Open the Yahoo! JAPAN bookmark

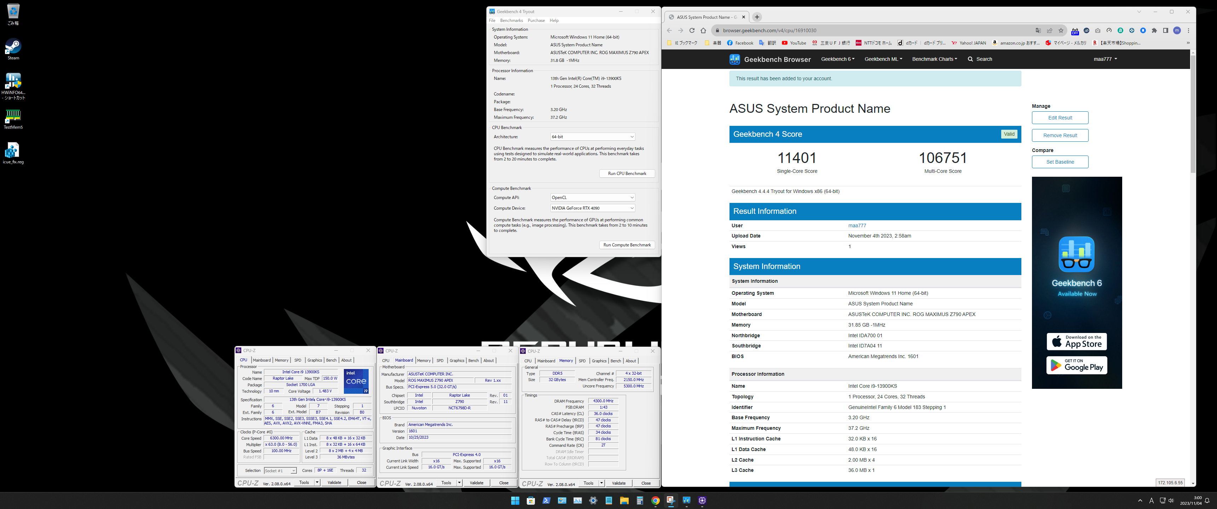click(x=969, y=43)
